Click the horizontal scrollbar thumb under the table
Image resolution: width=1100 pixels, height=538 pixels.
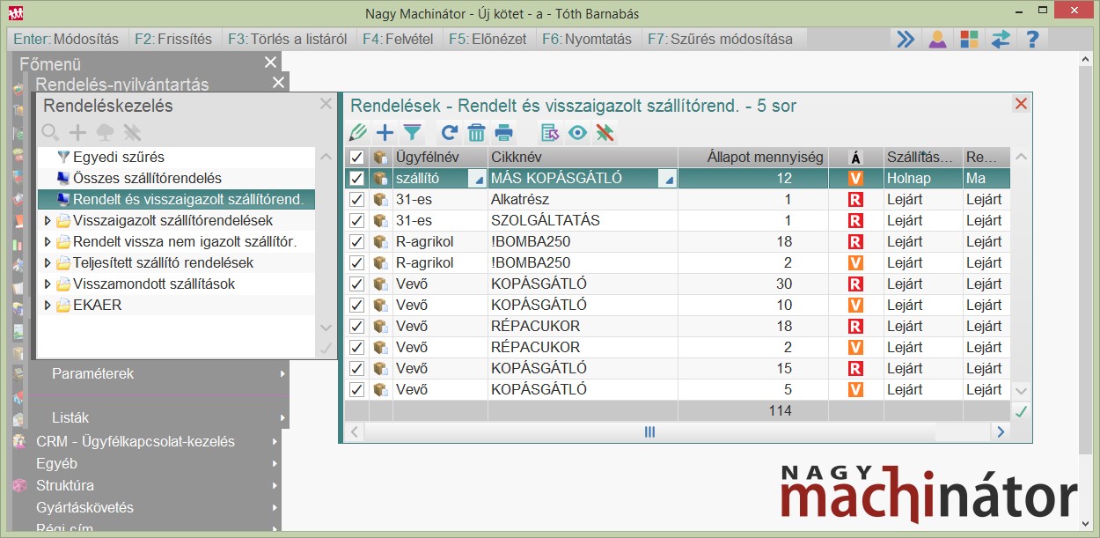649,432
